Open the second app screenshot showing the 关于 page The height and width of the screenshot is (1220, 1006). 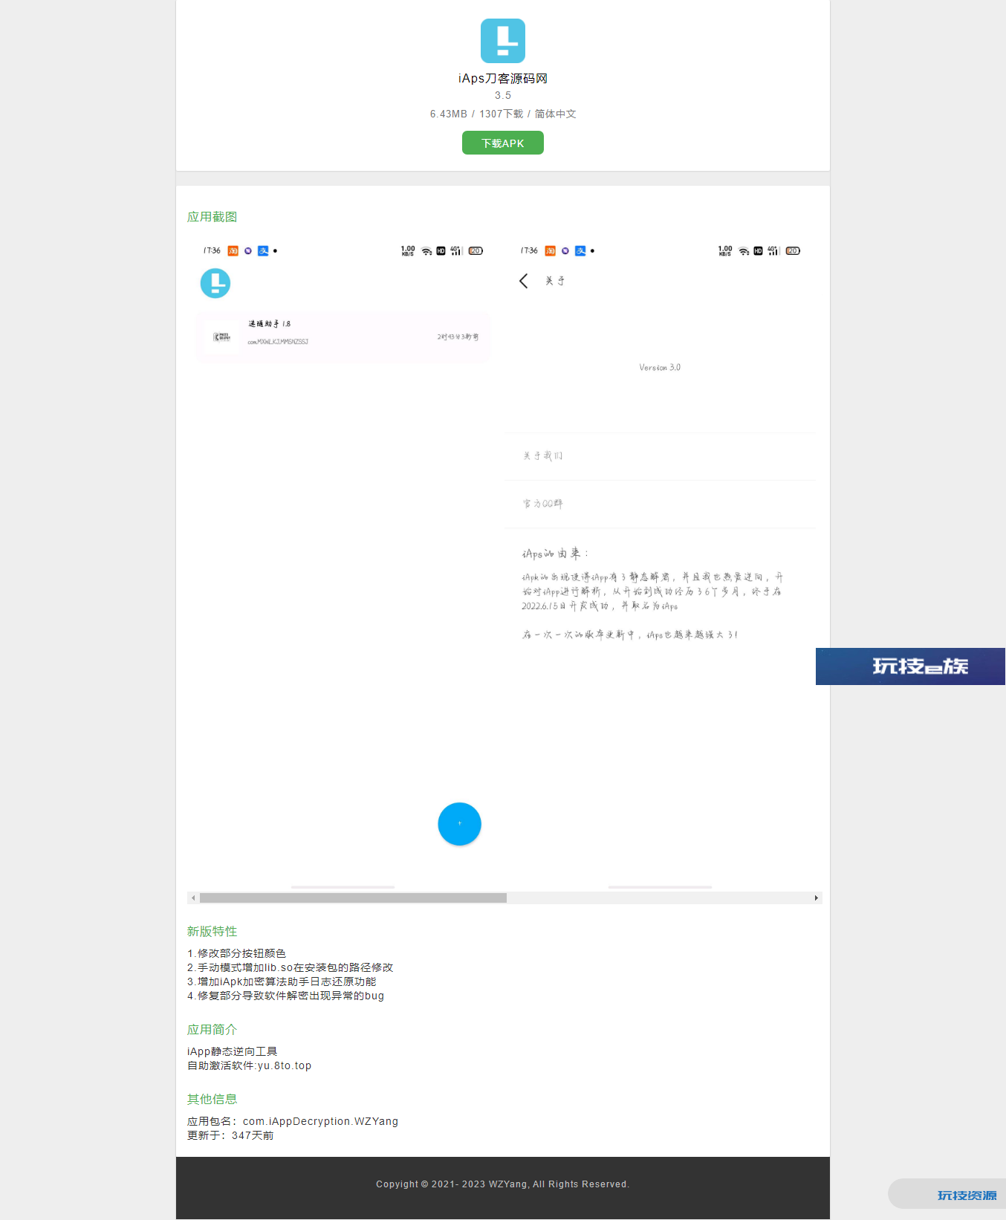pyautogui.click(x=661, y=563)
